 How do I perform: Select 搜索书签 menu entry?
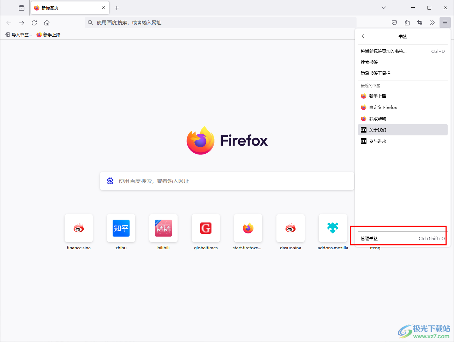point(403,62)
